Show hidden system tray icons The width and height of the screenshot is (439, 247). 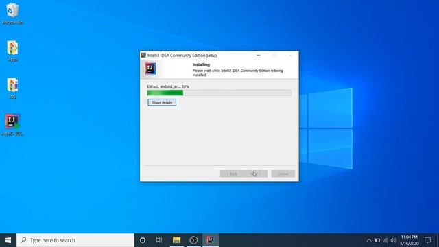pos(369,240)
